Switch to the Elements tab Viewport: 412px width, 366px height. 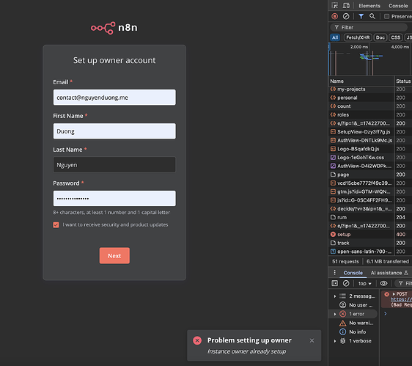(369, 6)
